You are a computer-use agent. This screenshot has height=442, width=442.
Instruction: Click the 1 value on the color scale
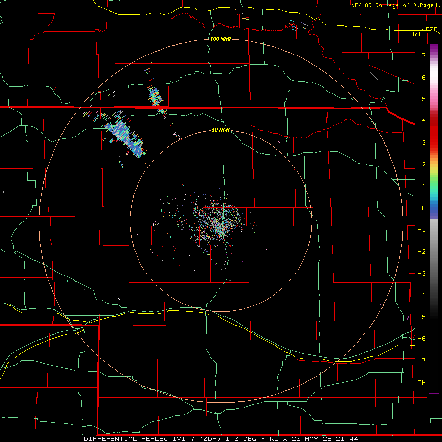424,186
